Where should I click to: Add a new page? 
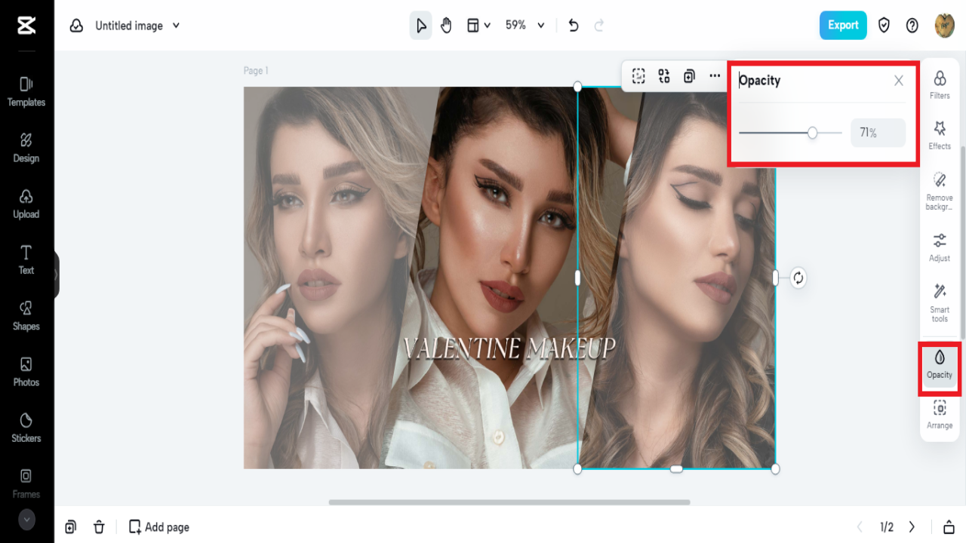pos(158,526)
